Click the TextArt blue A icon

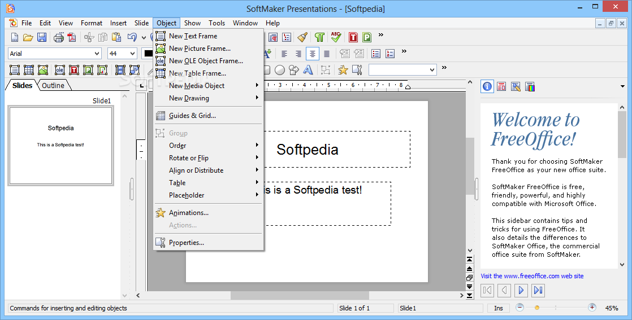pos(308,70)
